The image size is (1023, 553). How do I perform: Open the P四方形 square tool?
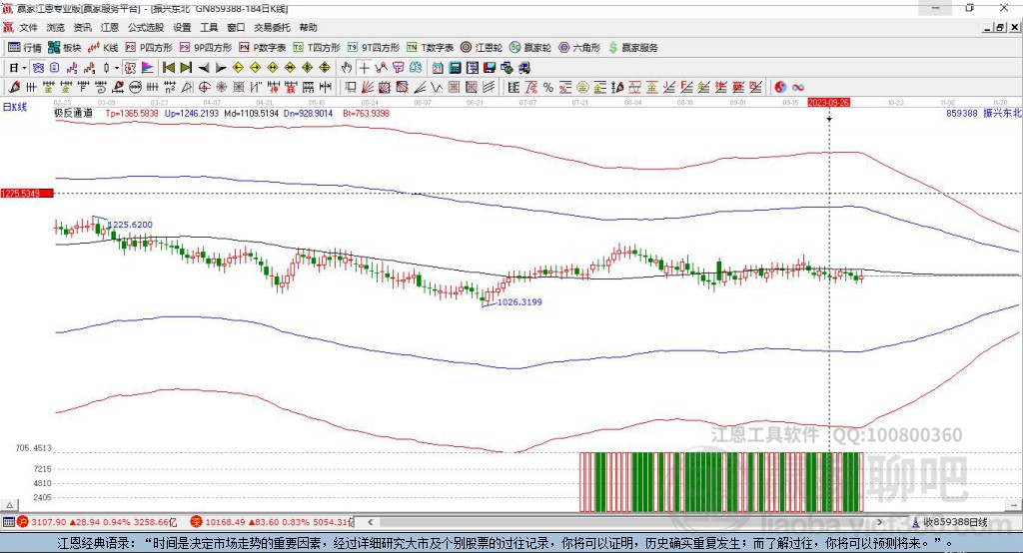[149, 48]
